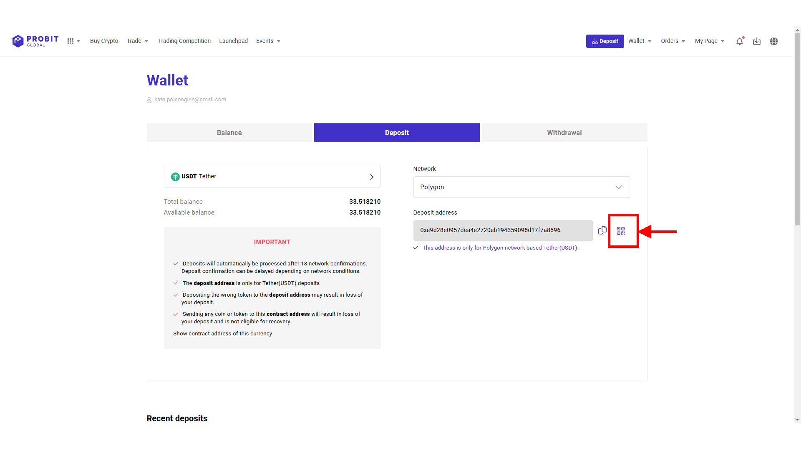Click the blue Deposit header button
This screenshot has height=450, width=801.
[605, 41]
